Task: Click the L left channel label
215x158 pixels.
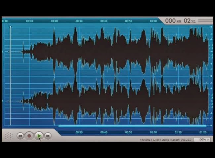Action: [3, 52]
